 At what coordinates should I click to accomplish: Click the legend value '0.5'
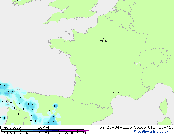9,133
